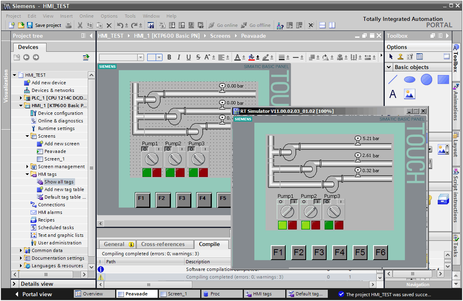Toggle Underline text formatting

[189, 57]
